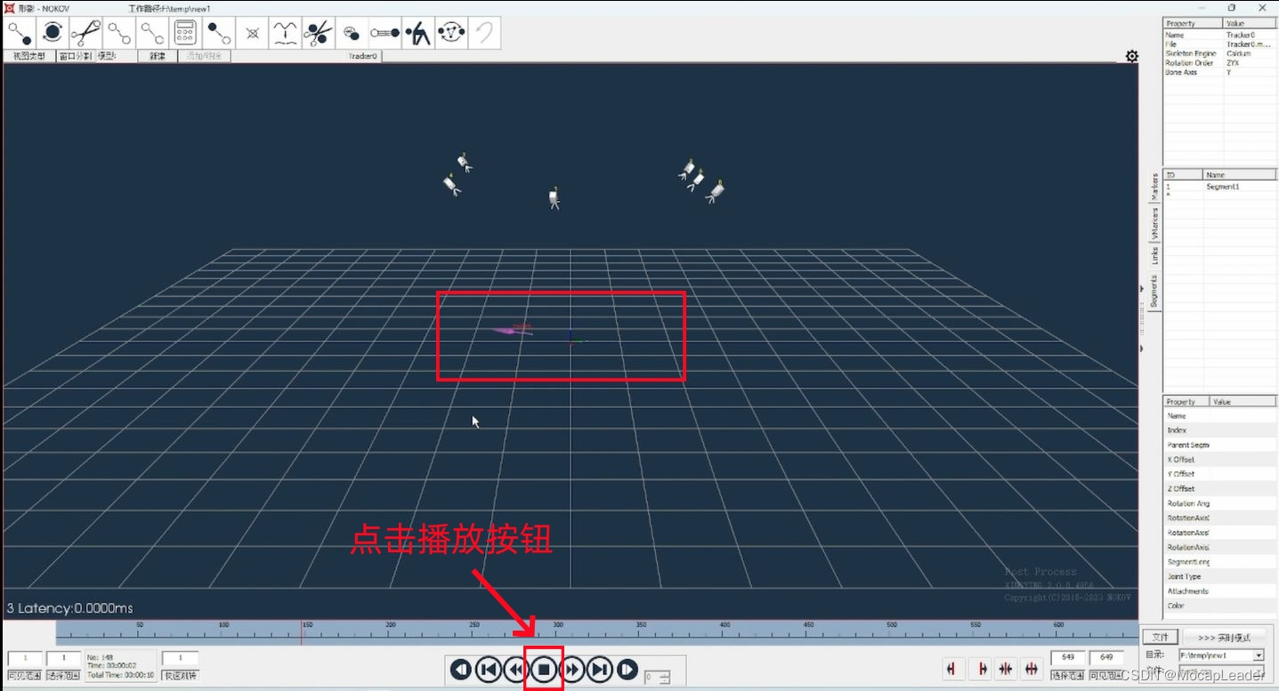Screen dimensions: 1279x691
Task: Click the circular triangle nodes tool icon
Action: [x=451, y=34]
